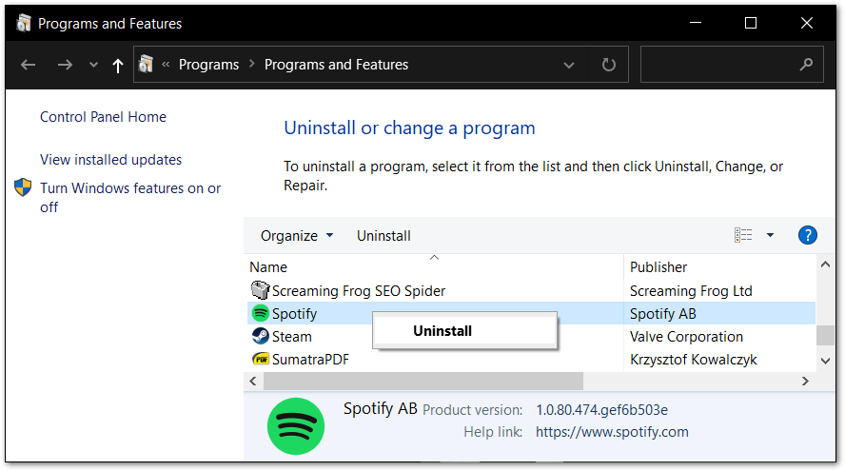The height and width of the screenshot is (471, 845).
Task: Select the Screaming Frog SEO Spider row
Action: point(531,291)
